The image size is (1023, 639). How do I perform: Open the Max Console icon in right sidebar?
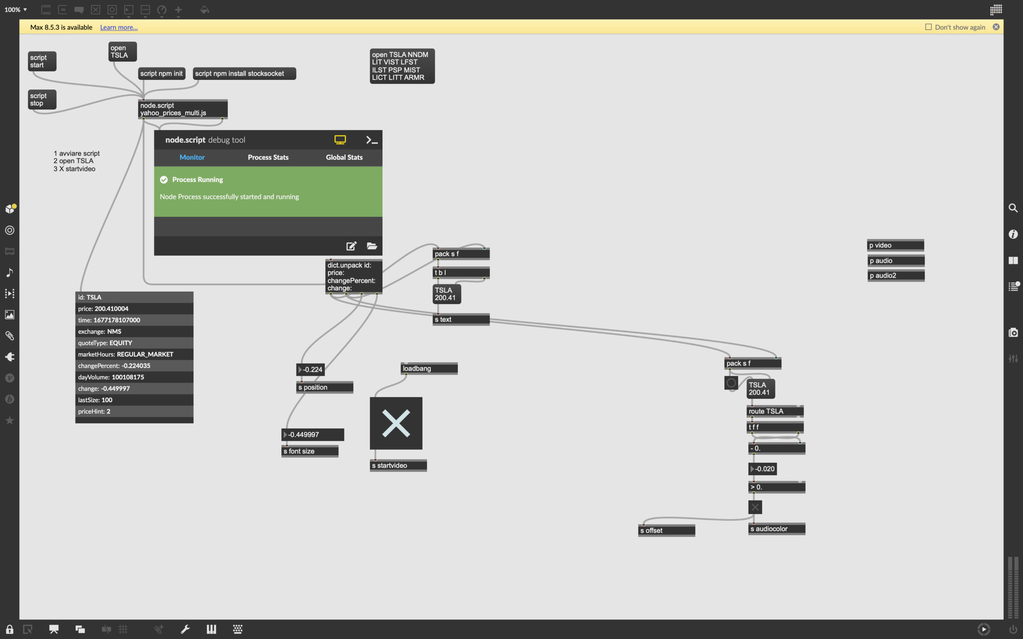tap(1013, 286)
